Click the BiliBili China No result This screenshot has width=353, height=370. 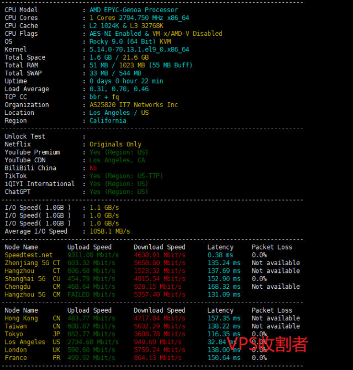93,168
